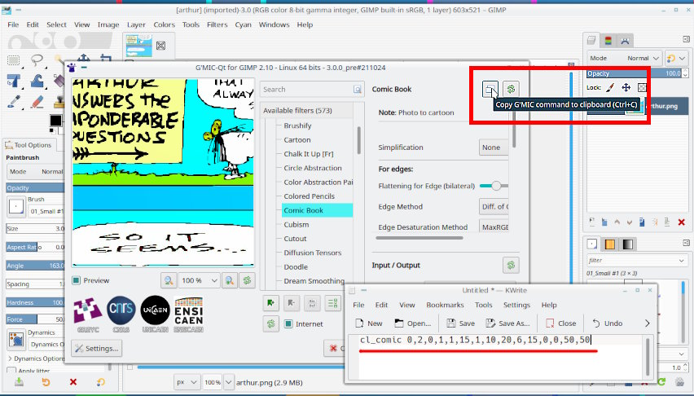Click Copy G'MIC command to clipboard icon

[490, 89]
